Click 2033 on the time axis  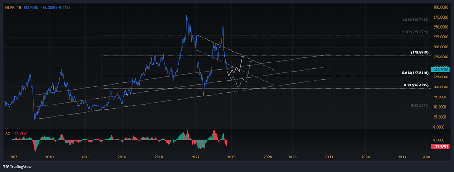(329, 157)
